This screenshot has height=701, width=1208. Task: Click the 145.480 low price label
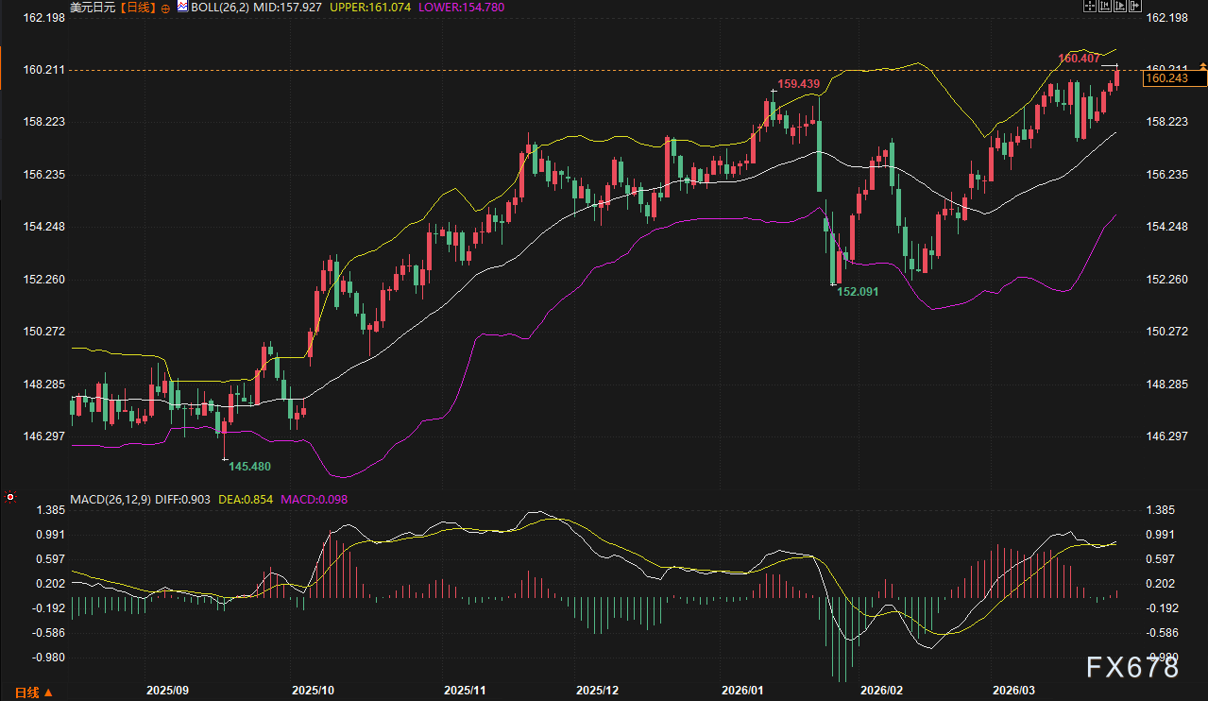(x=250, y=466)
